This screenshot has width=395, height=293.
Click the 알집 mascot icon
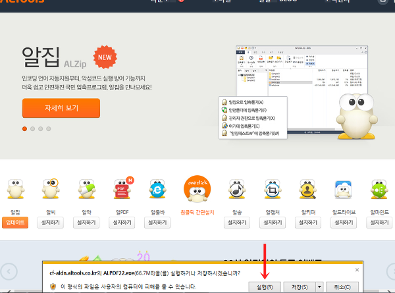(15, 189)
